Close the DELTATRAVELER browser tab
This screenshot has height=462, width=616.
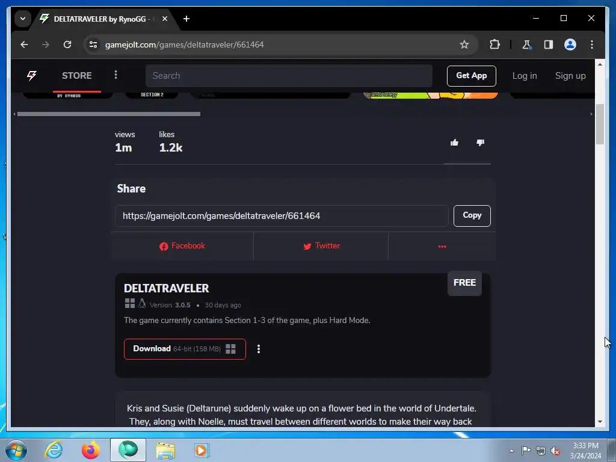coord(165,19)
